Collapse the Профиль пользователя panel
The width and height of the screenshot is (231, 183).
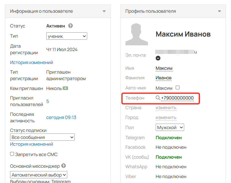(219, 11)
